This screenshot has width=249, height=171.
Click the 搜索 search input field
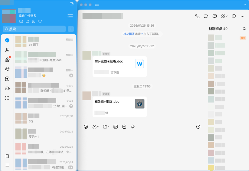(x=34, y=29)
